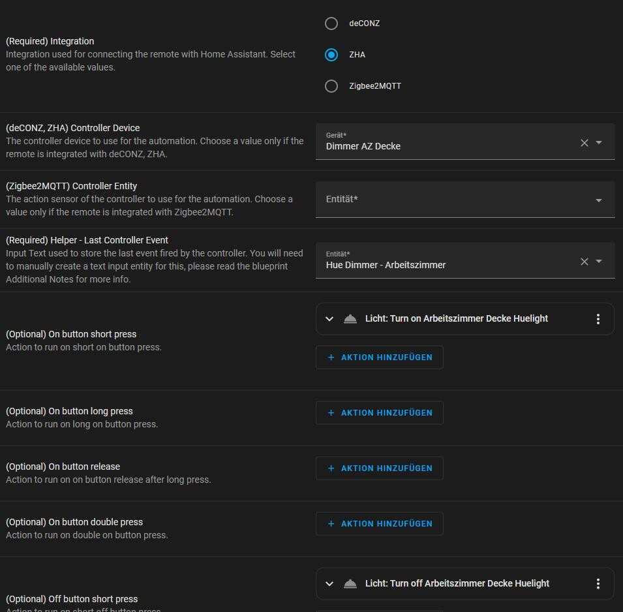Choose Zigbee2MQTT as the integration
The width and height of the screenshot is (623, 612).
click(331, 86)
